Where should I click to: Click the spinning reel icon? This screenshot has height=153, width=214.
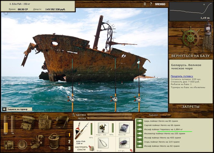103,128
